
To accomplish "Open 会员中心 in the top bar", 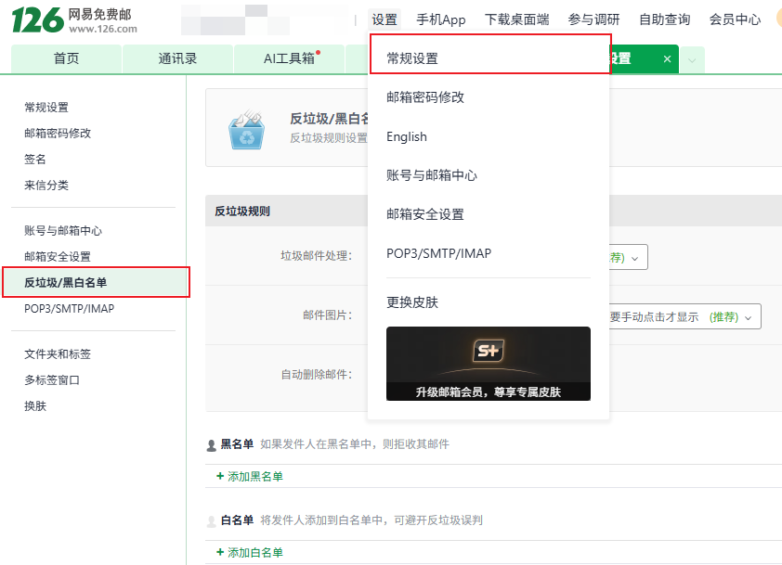I will point(734,19).
